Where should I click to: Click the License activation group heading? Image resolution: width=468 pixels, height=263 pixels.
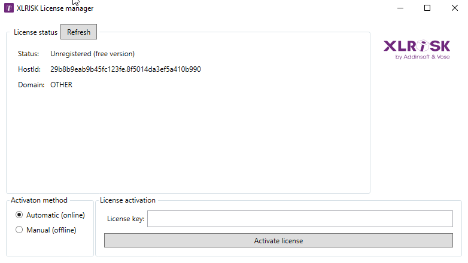pyautogui.click(x=127, y=200)
